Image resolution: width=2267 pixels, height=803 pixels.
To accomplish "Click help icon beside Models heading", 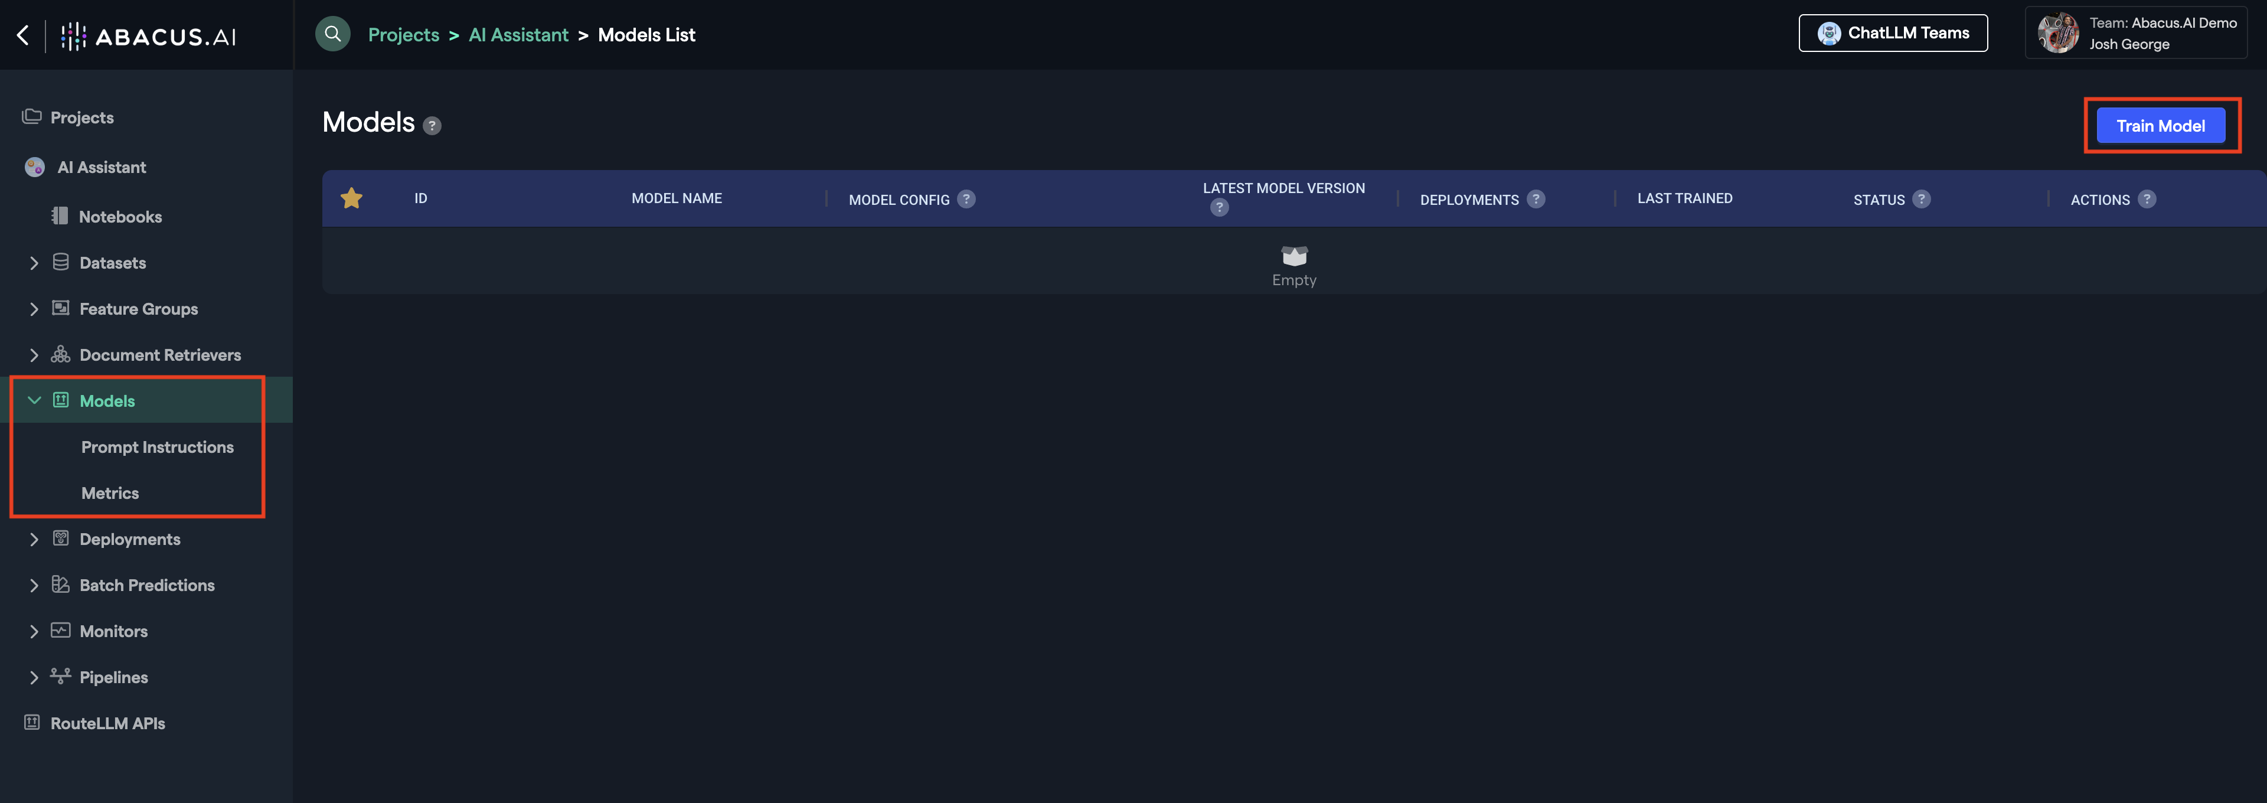I will pyautogui.click(x=432, y=126).
